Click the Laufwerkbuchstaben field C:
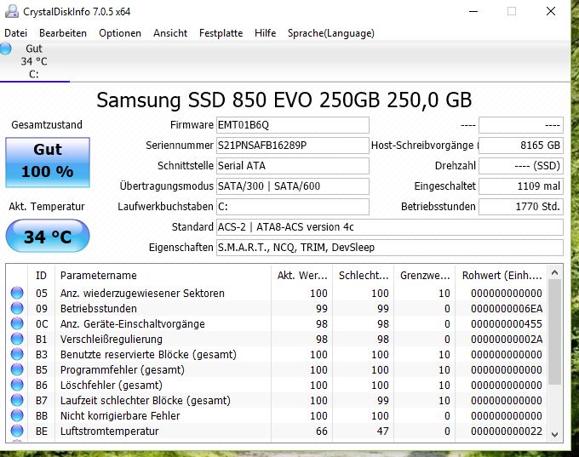The width and height of the screenshot is (579, 457). [292, 206]
